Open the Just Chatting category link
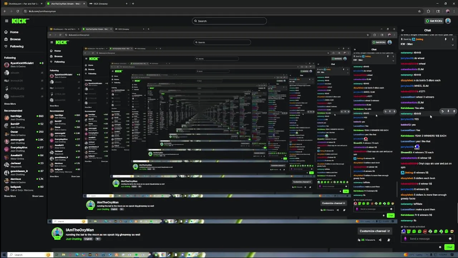Screen dimensions: 458x258 [x=74, y=239]
